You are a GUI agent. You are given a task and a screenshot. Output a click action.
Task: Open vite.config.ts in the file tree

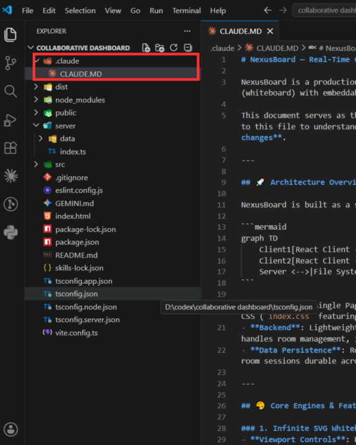[77, 333]
